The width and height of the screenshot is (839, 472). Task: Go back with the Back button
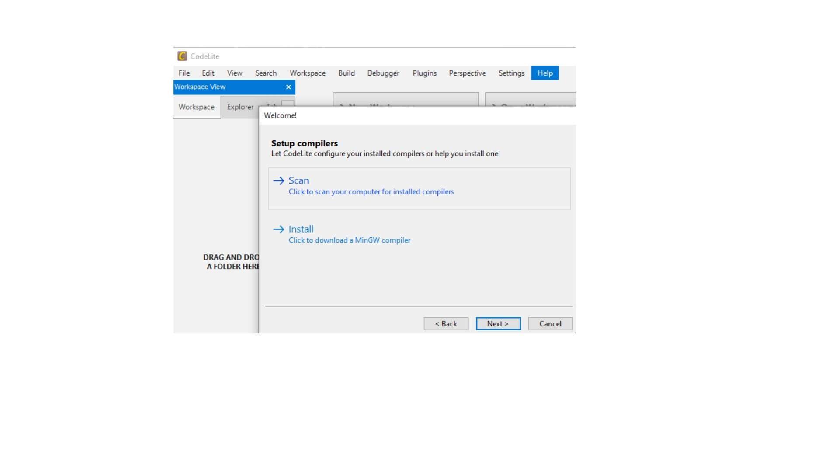(x=446, y=324)
